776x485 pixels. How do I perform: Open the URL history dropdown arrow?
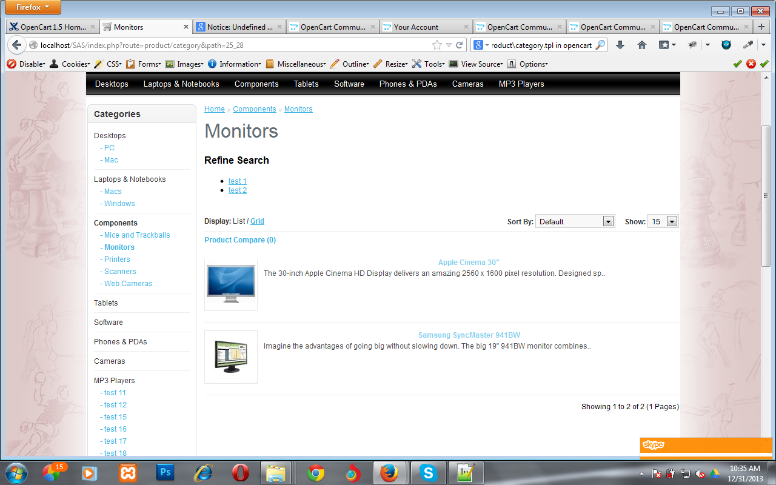(449, 45)
